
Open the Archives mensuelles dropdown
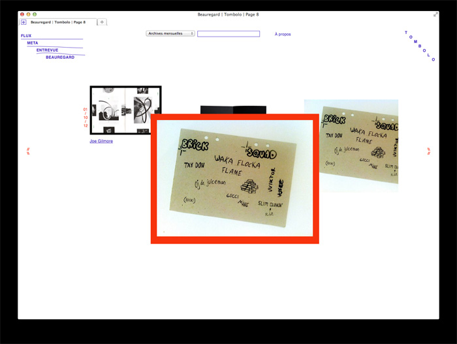tap(170, 33)
